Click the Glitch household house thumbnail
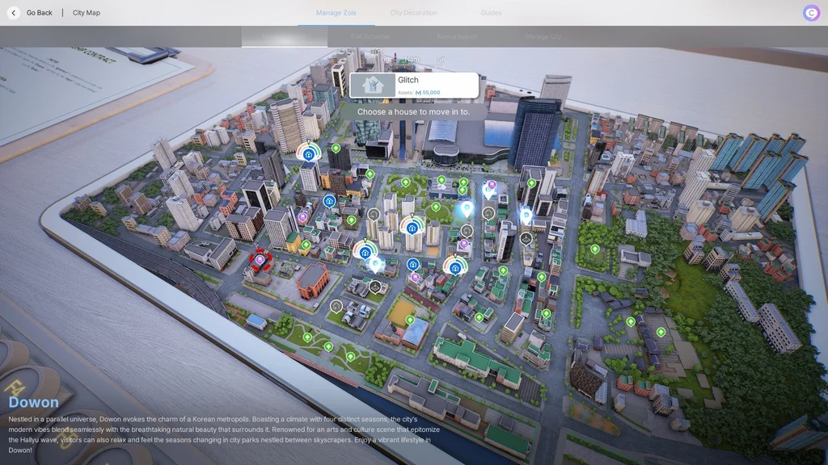828x465 pixels. [x=373, y=85]
